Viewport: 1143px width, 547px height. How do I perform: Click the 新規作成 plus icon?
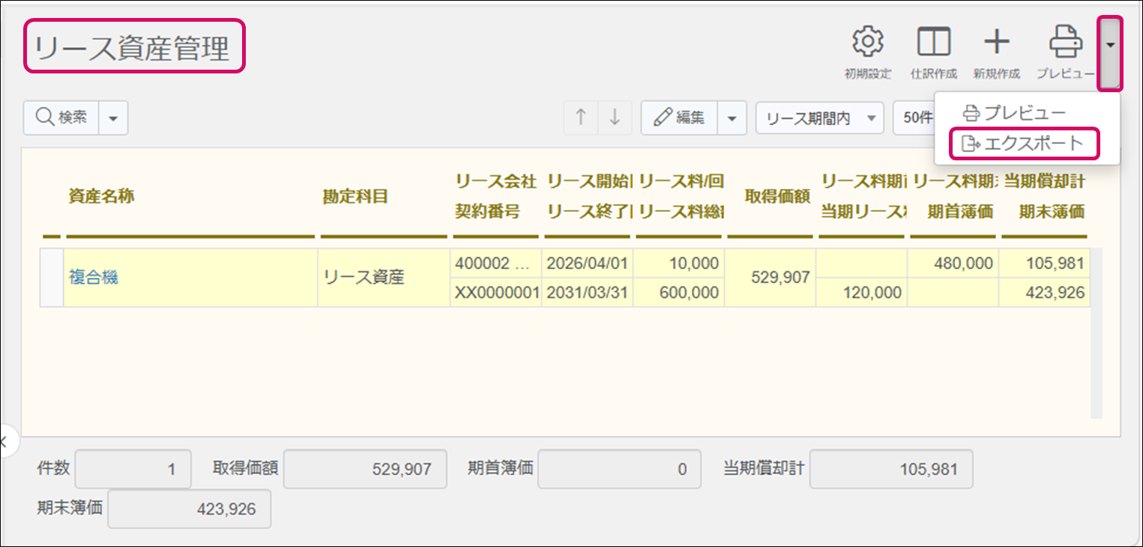(x=996, y=51)
